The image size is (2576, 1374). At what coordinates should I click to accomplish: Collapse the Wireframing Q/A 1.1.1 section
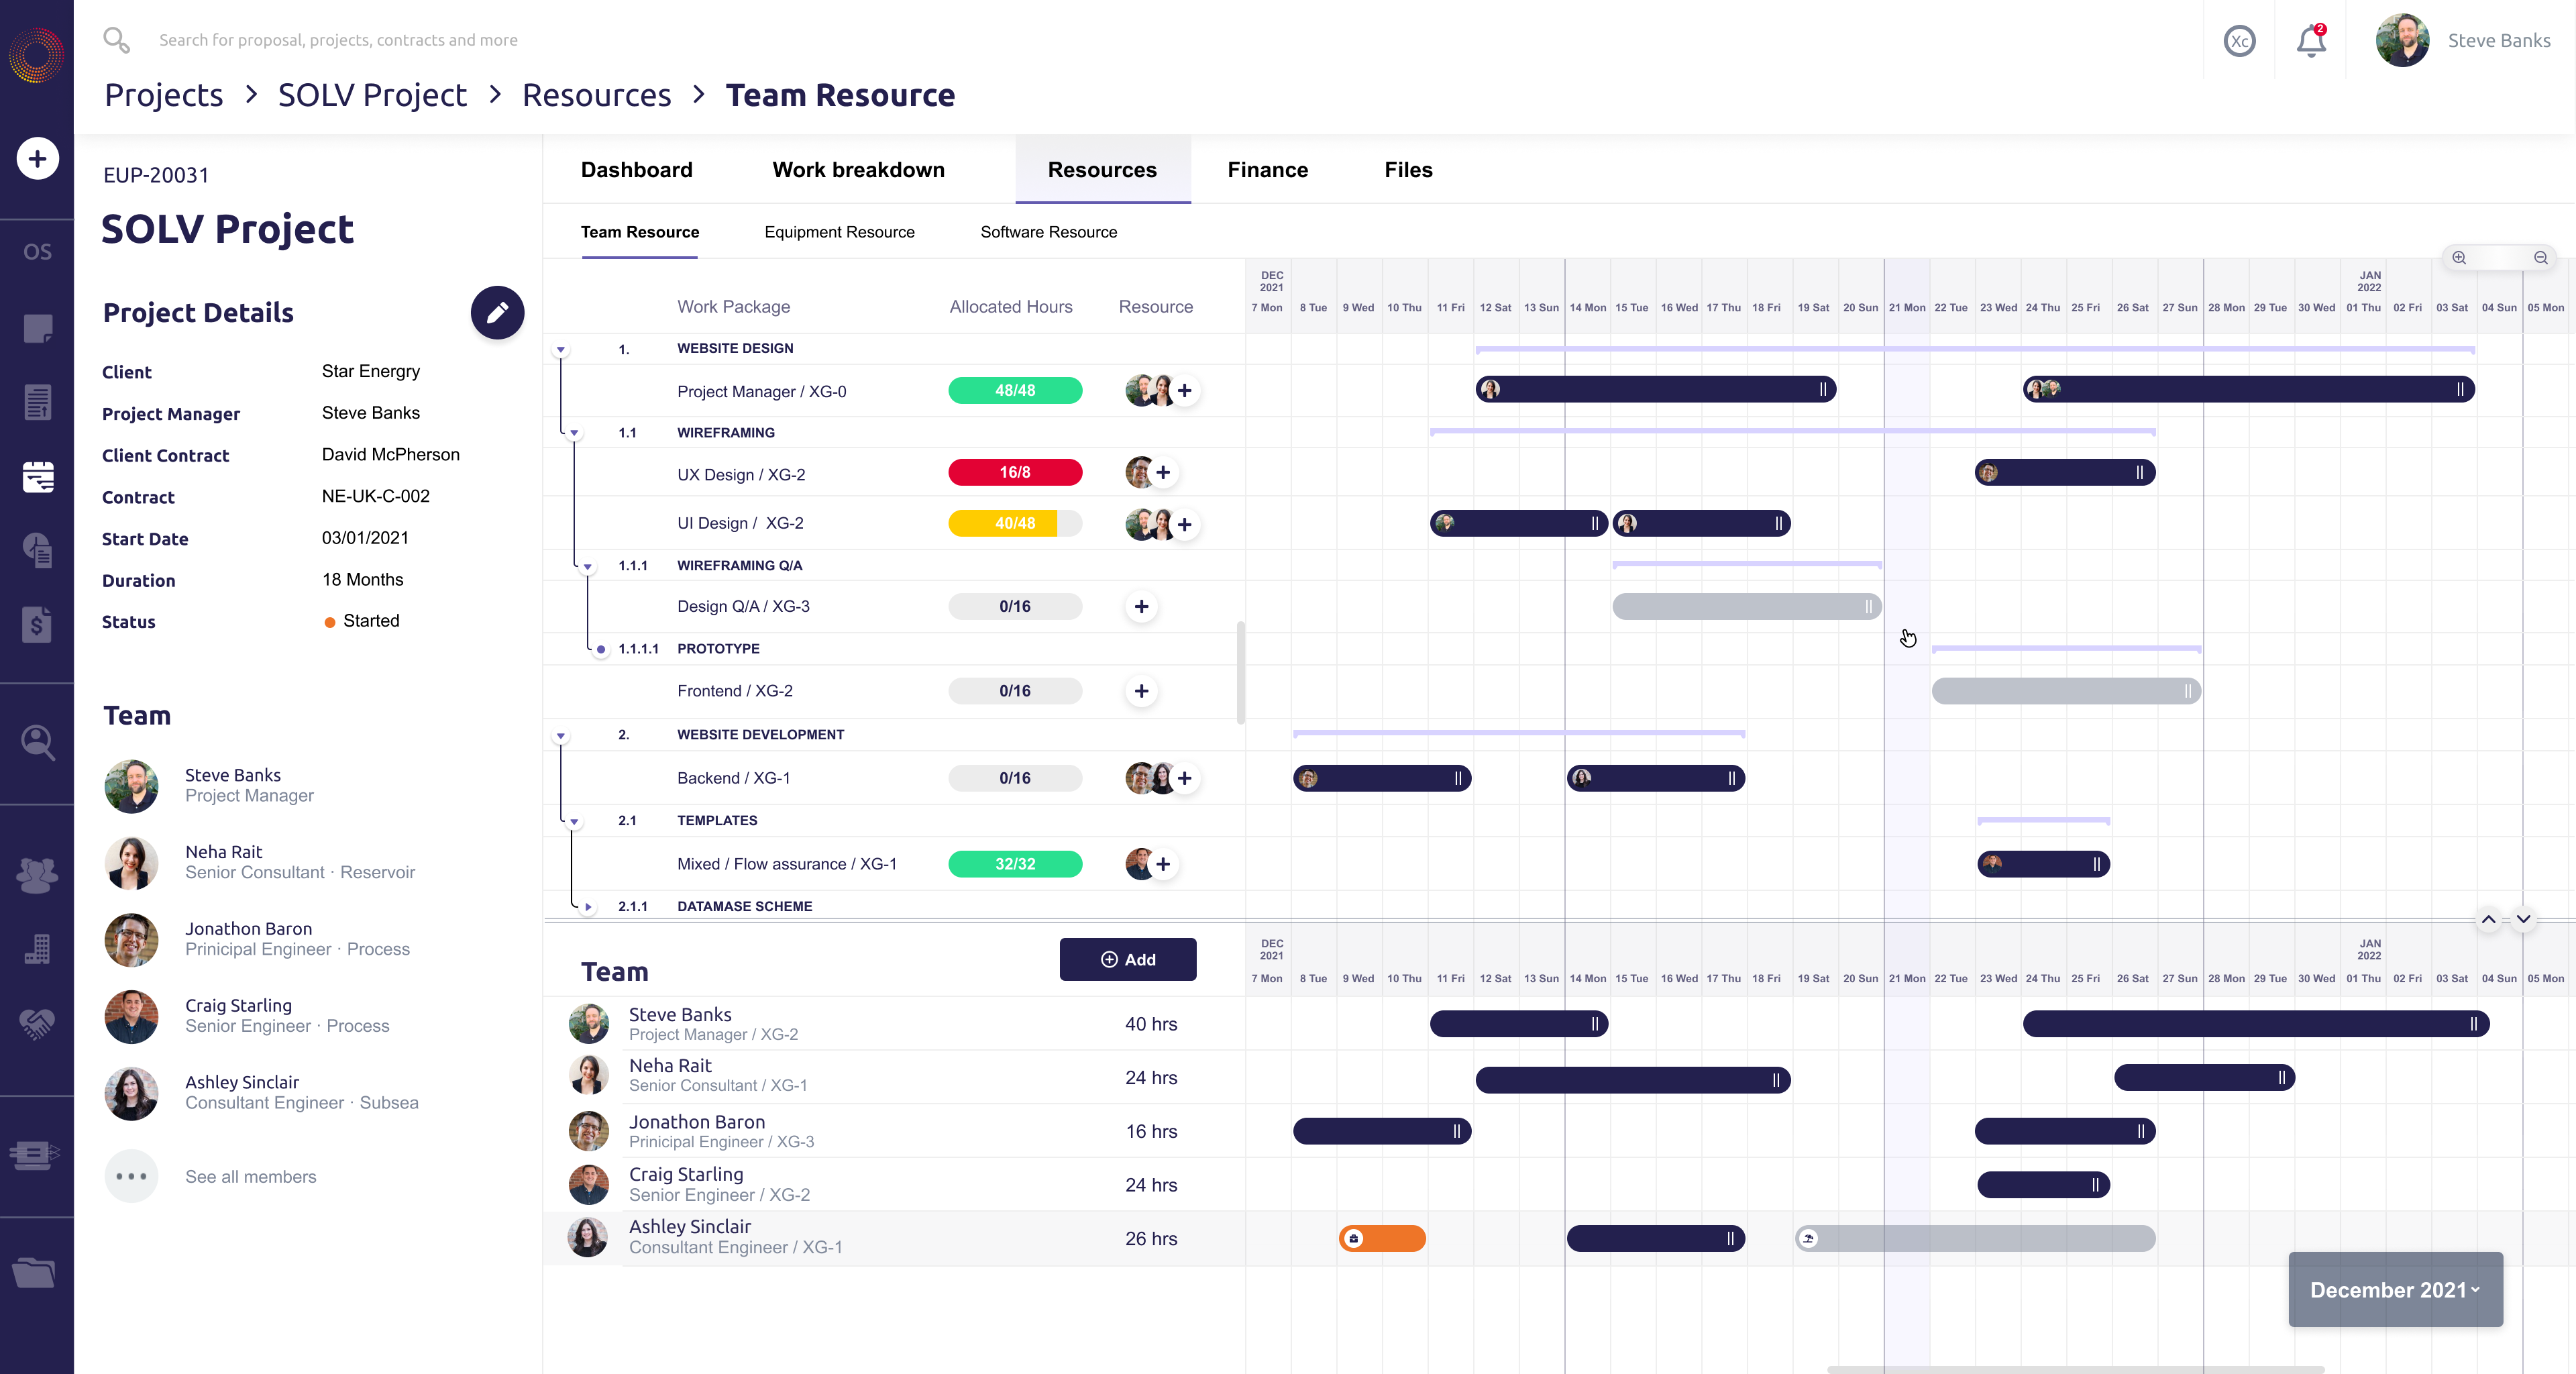click(588, 567)
